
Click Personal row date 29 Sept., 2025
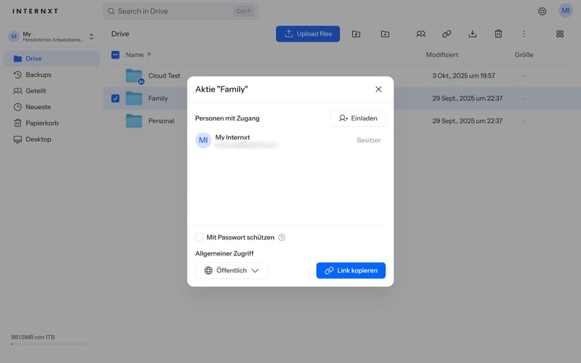467,121
